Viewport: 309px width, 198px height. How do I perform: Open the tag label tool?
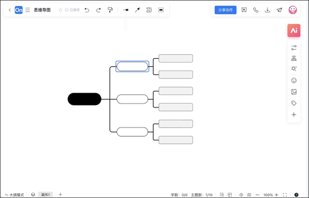tap(294, 103)
